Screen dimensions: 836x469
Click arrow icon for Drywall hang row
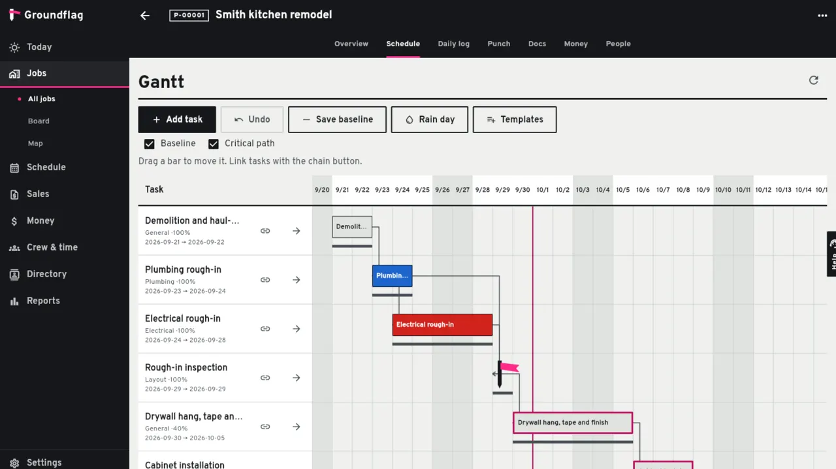297,427
